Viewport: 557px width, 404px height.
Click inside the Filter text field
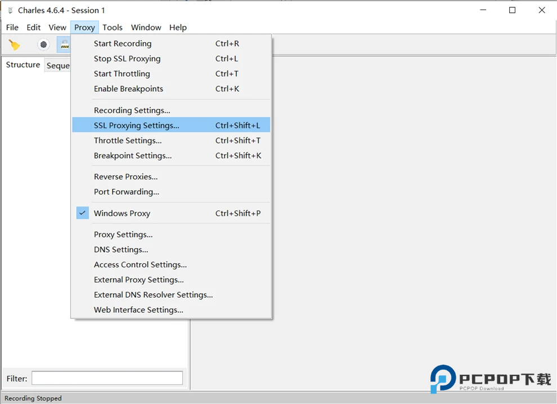tap(107, 378)
